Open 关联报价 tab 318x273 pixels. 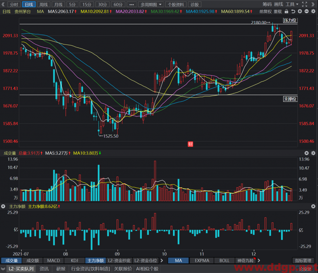pyautogui.click(x=123, y=269)
